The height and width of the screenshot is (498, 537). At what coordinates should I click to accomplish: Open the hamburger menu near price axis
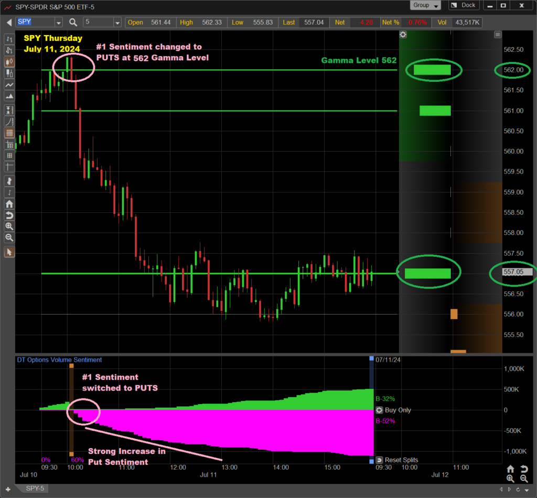click(498, 35)
